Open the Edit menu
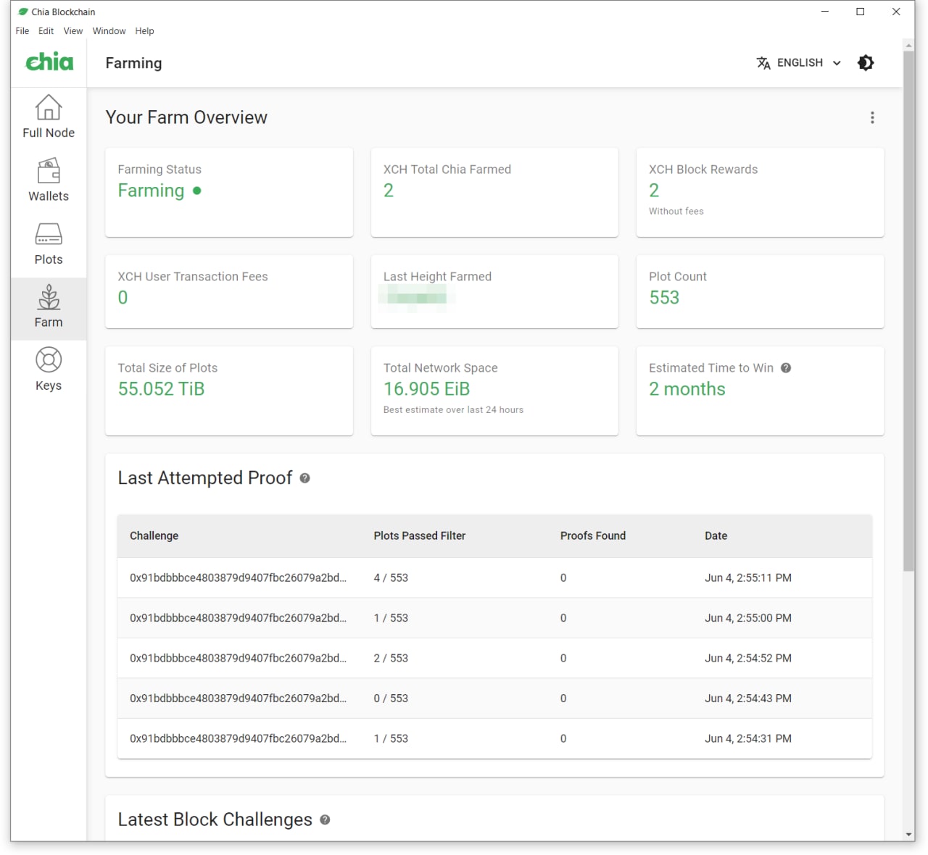This screenshot has height=855, width=928. point(46,31)
